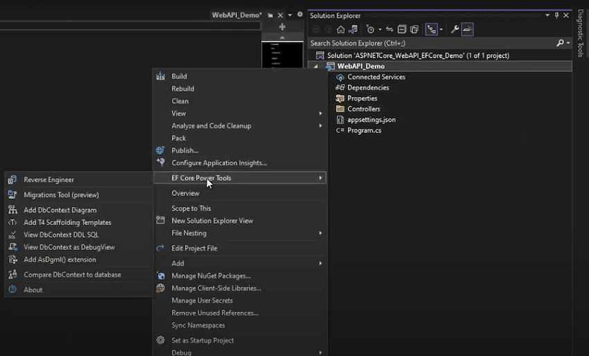Select appsettings.json file
This screenshot has width=589, height=356.
coord(371,120)
